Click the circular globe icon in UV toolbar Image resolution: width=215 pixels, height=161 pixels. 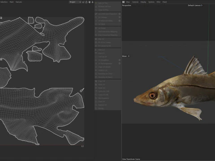point(90,2)
